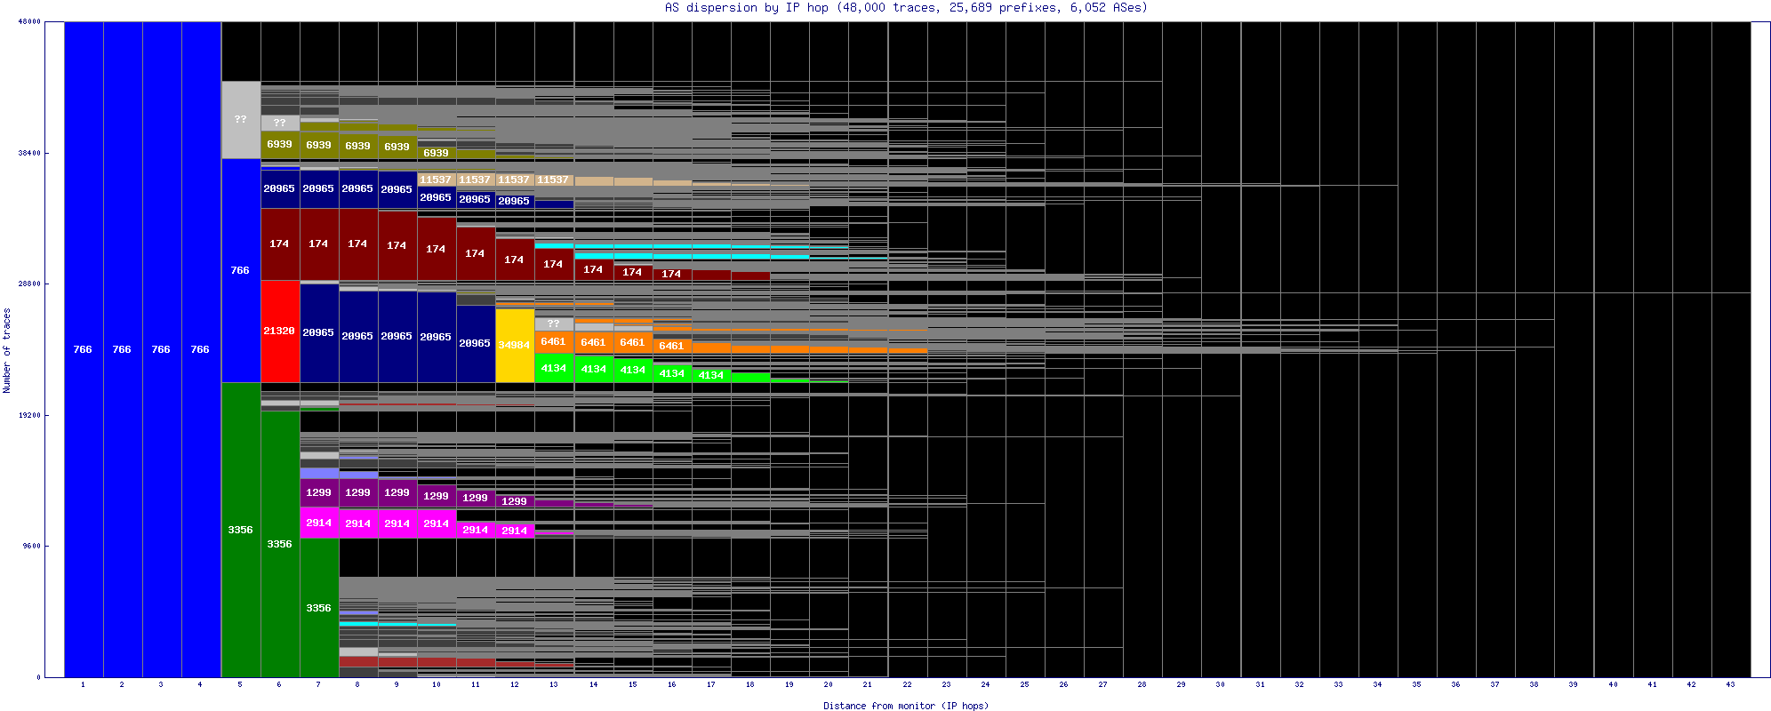Select the magenta 2914 block at hop 12

[515, 531]
